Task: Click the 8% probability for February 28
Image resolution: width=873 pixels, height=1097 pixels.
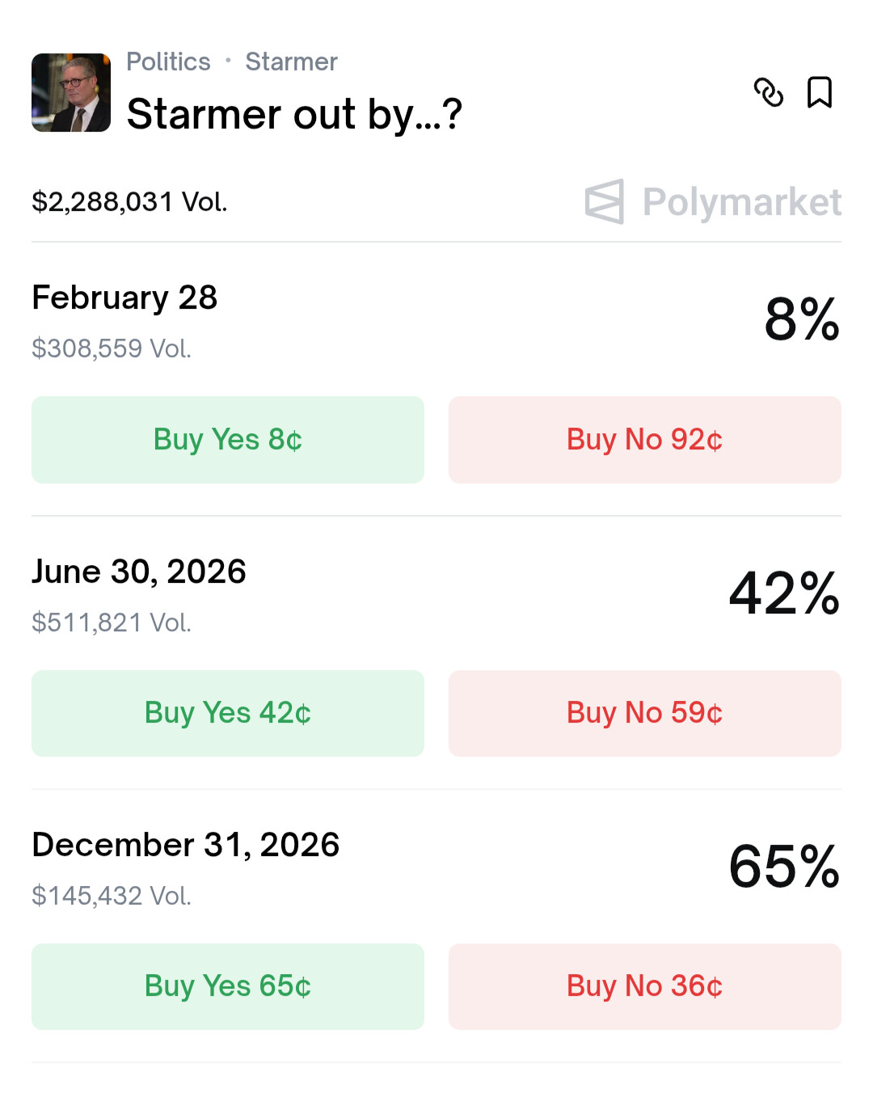Action: (x=801, y=319)
